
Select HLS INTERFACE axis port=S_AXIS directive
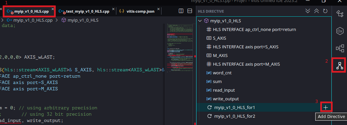[x=264, y=47]
